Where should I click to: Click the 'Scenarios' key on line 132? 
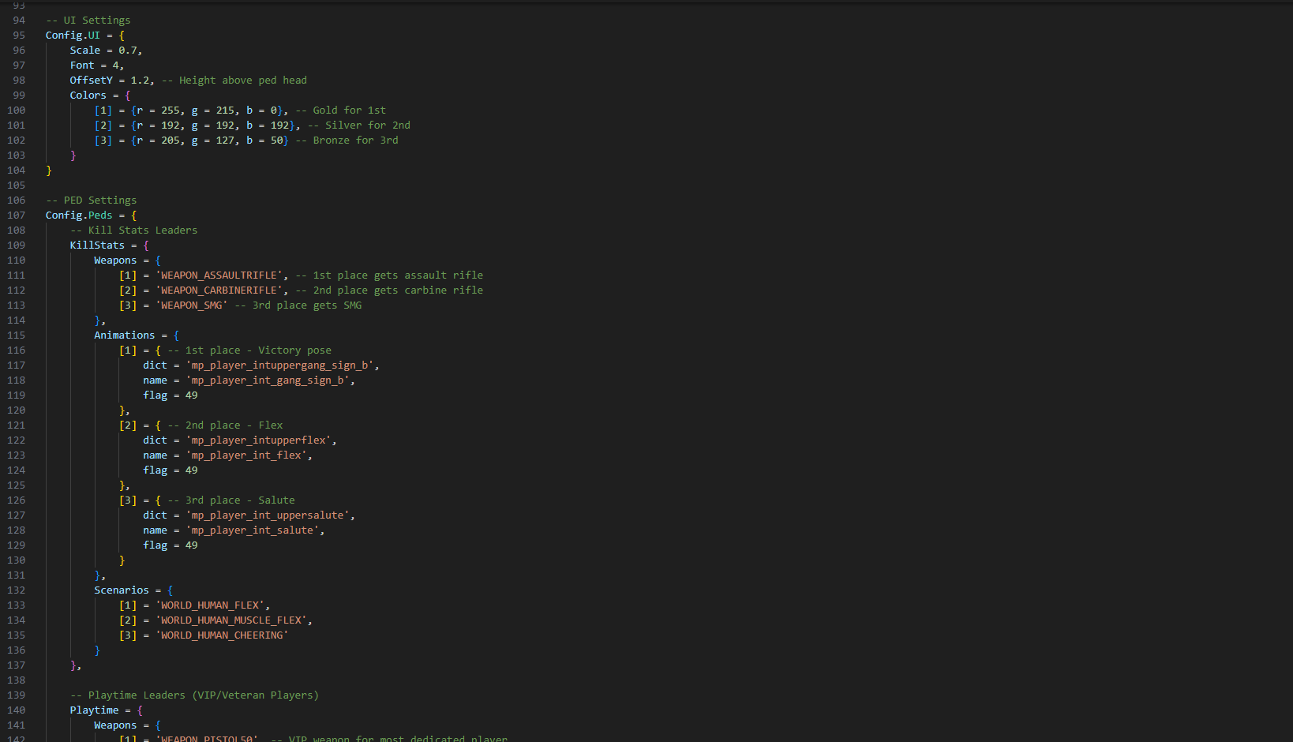[x=122, y=590]
